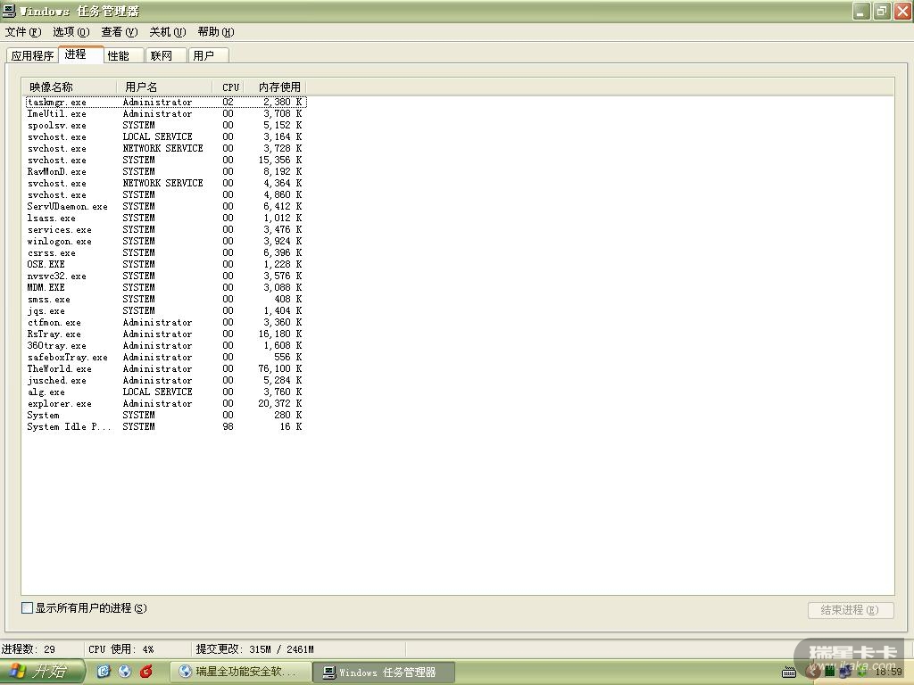Select the jusched.exe process

click(166, 380)
